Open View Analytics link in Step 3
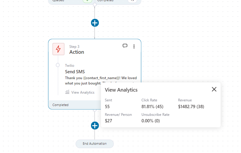The image size is (241, 153). click(83, 92)
